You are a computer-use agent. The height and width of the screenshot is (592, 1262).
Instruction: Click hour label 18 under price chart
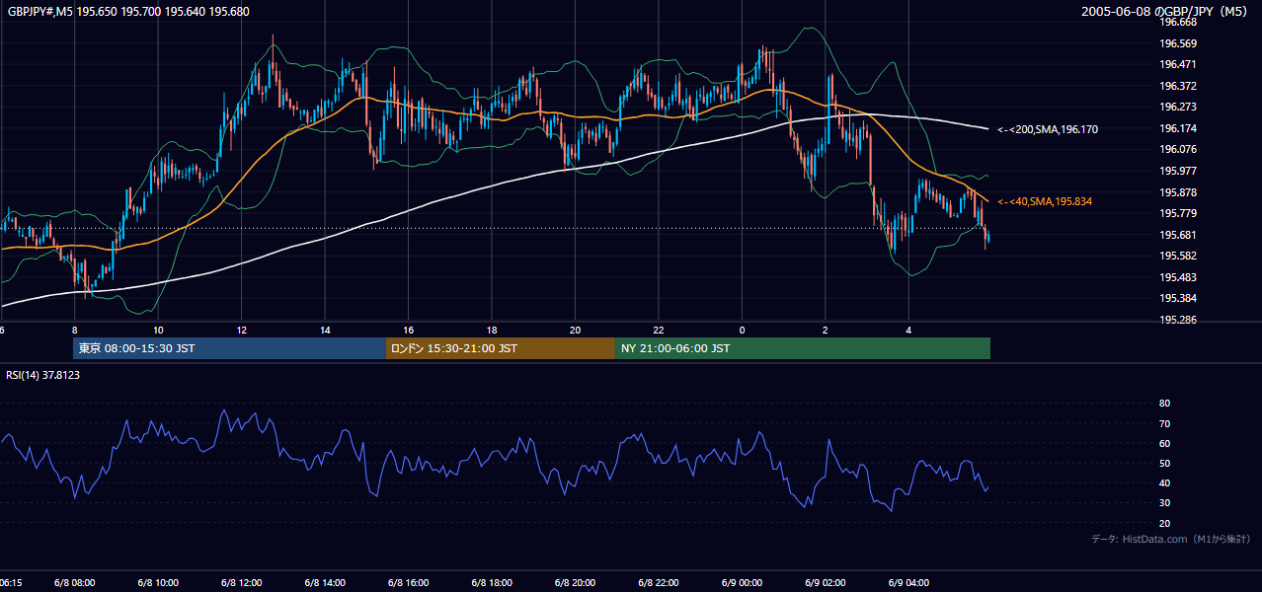click(x=492, y=330)
